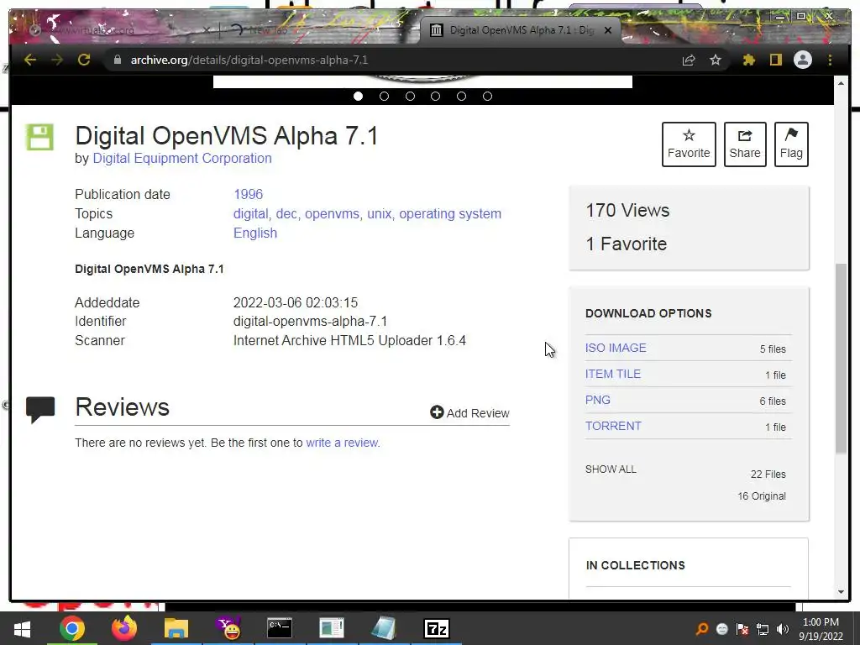This screenshot has width=860, height=645.
Task: Click the 22 Files count text
Action: click(x=768, y=474)
